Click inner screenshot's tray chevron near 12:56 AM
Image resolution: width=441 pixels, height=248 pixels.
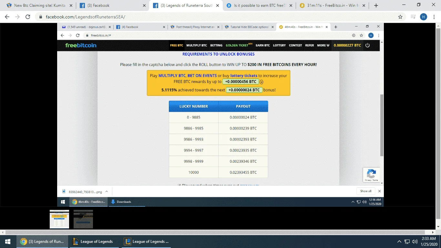(x=353, y=202)
